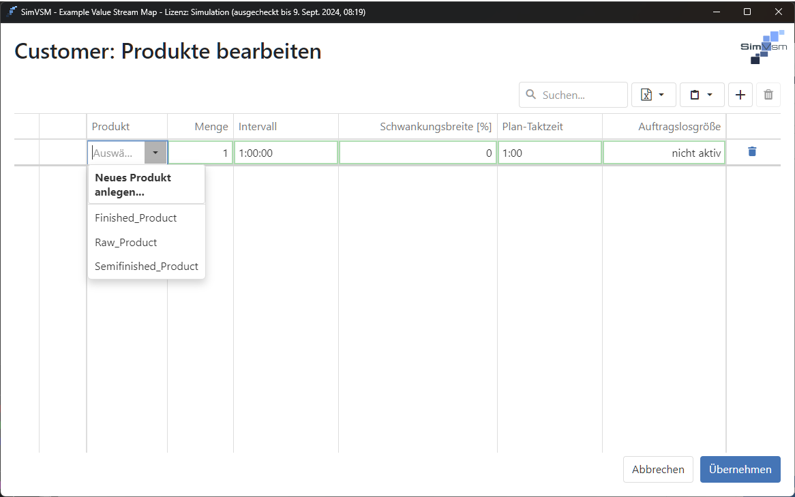Delete the product row via its blue trash icon
The height and width of the screenshot is (497, 795).
point(751,152)
